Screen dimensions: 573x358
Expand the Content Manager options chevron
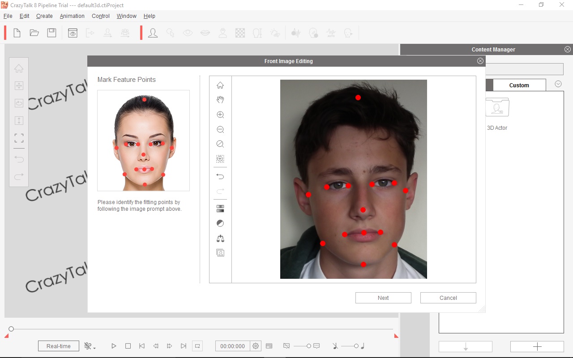(558, 84)
